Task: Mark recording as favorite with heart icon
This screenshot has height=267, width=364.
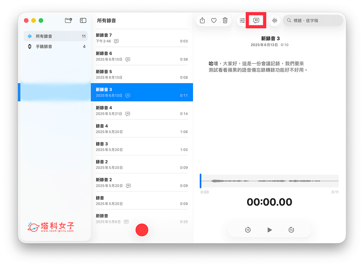Action: [214, 21]
